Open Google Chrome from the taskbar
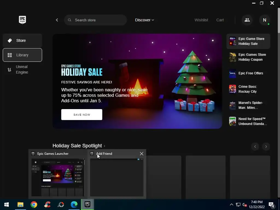280x210 pixels. tap(34, 205)
